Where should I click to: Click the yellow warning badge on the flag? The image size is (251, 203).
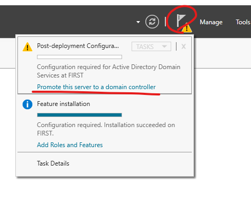pyautogui.click(x=187, y=28)
